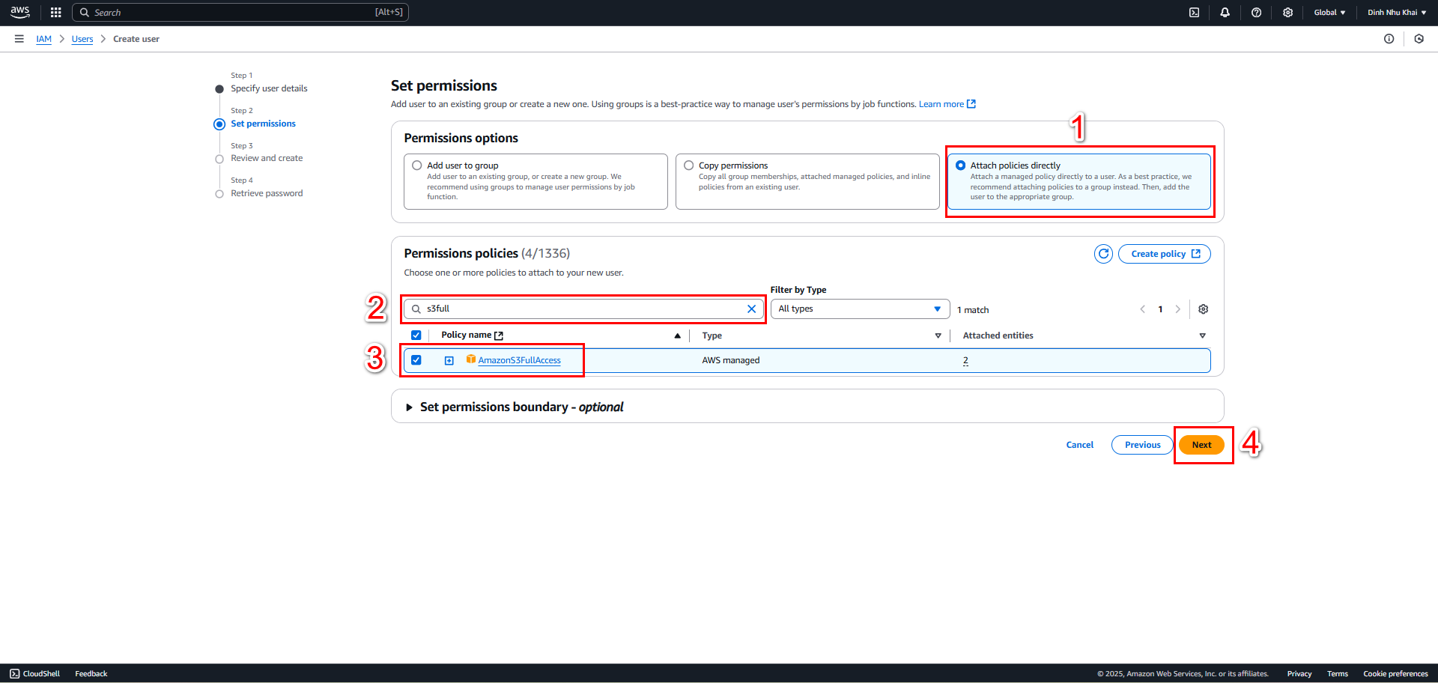The height and width of the screenshot is (683, 1438).
Task: Open table preferences gear icon
Action: pos(1204,309)
